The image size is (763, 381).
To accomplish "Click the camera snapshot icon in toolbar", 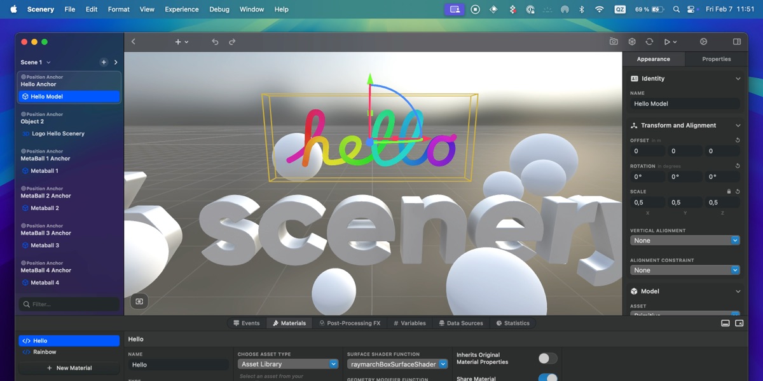I will tap(614, 42).
